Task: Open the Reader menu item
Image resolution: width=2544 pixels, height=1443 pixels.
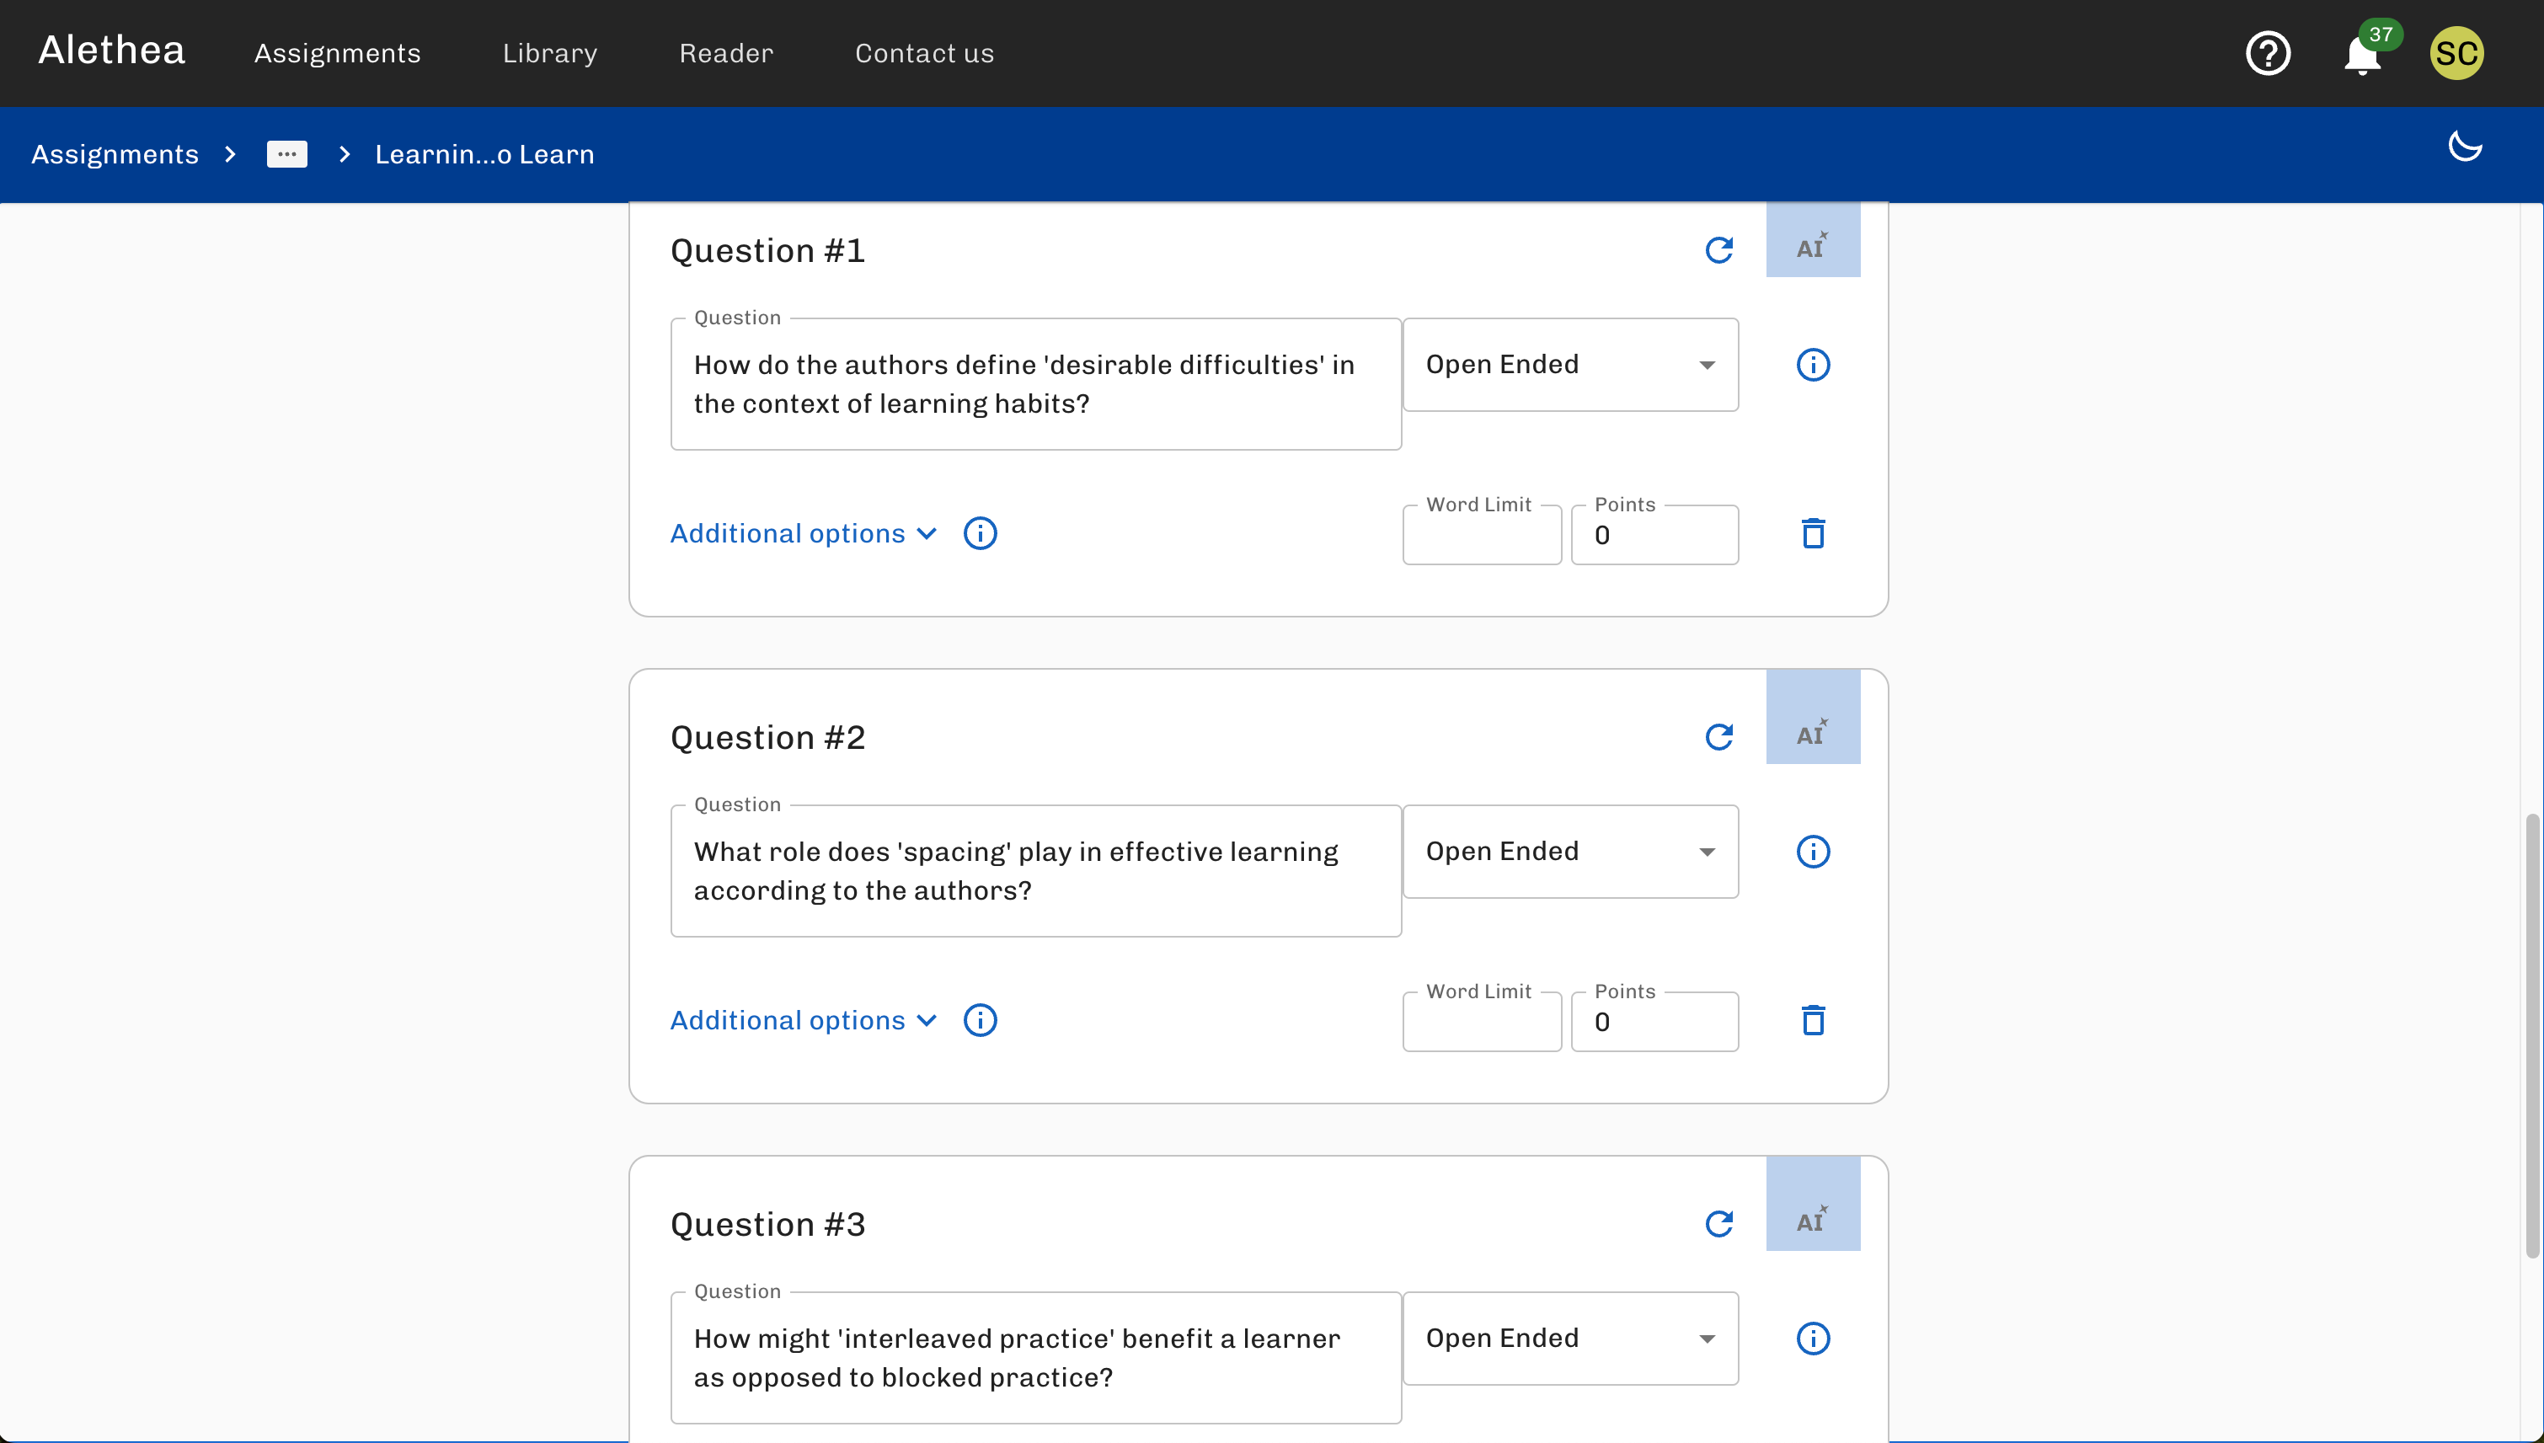Action: click(725, 54)
